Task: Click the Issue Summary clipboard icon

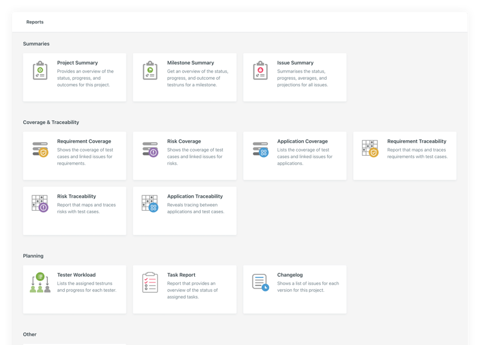Action: click(260, 70)
